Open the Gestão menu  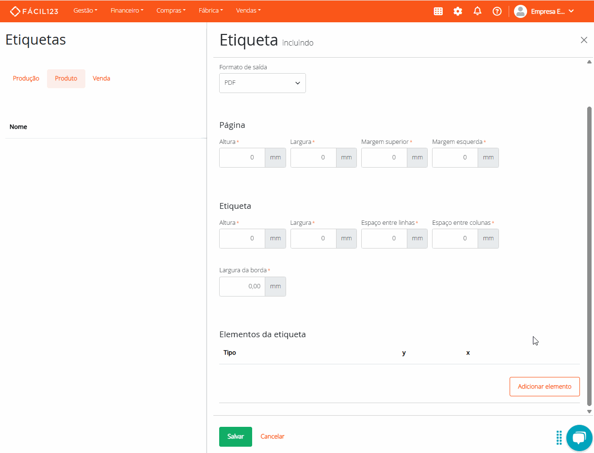pyautogui.click(x=85, y=10)
